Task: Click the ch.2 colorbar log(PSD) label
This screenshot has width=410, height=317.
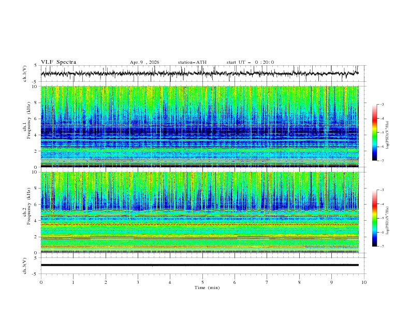Action: click(x=388, y=221)
